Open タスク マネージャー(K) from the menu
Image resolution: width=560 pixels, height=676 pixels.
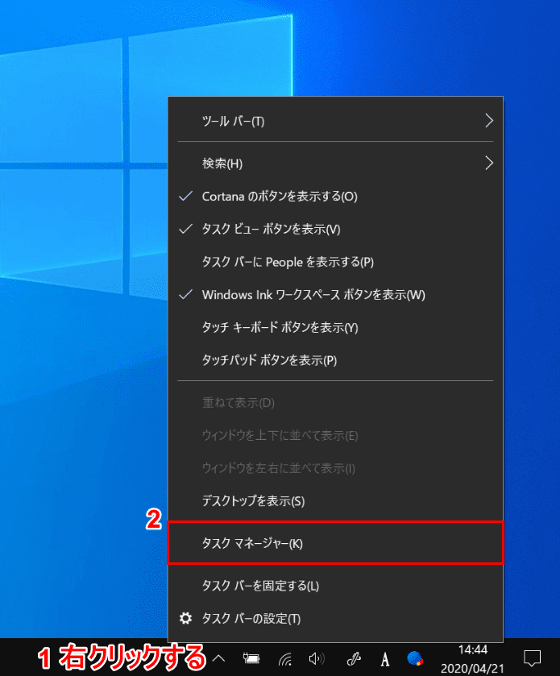[335, 543]
